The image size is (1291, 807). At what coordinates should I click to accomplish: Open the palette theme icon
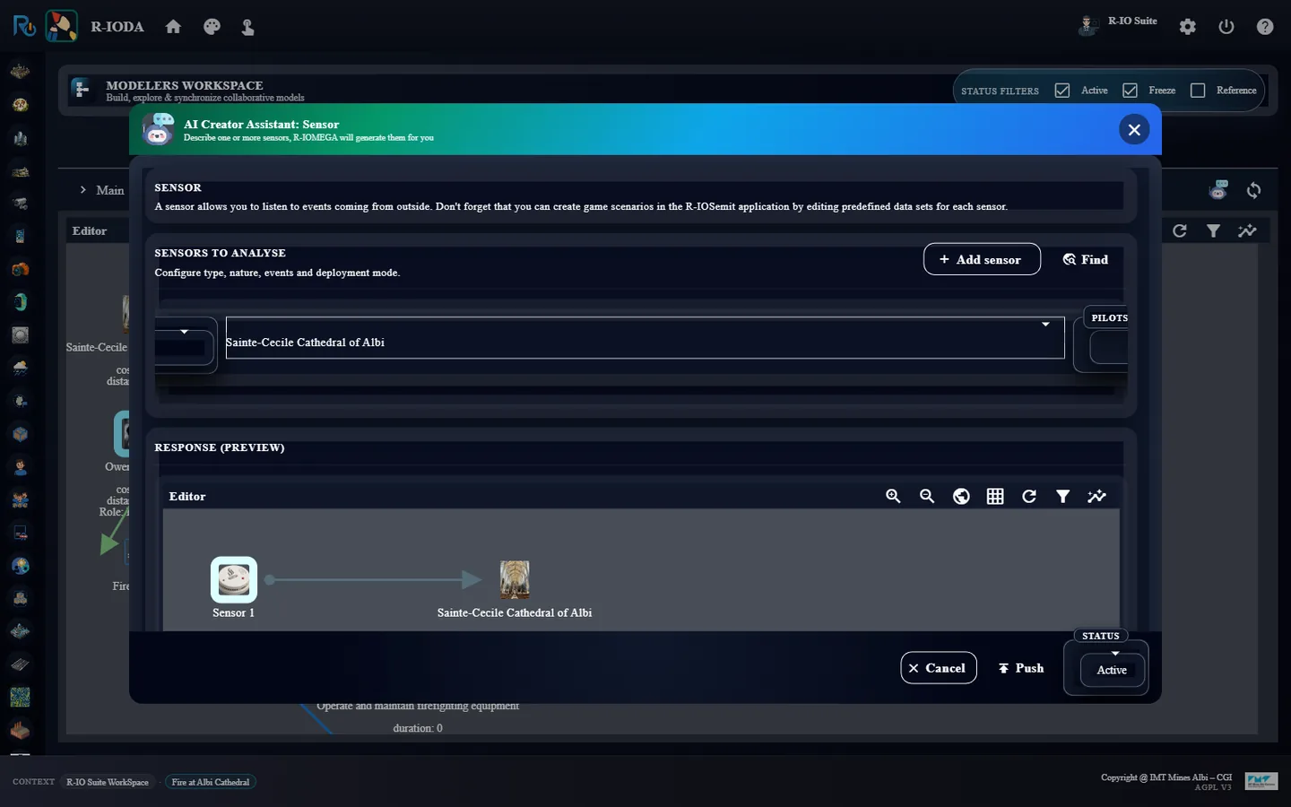pos(212,27)
